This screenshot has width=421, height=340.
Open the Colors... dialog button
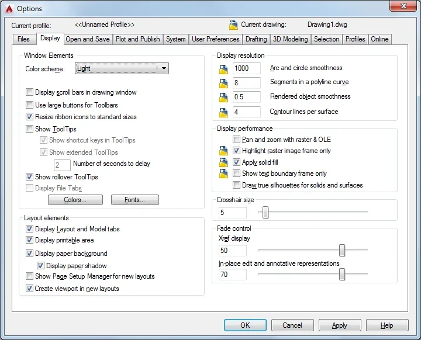click(x=75, y=200)
